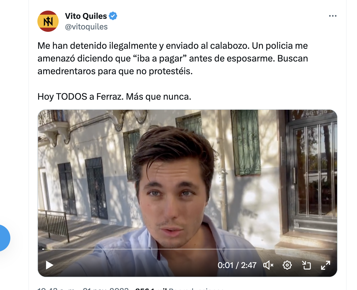Click the blue verified badge
Viewport: 357px width, 290px height.
(113, 16)
